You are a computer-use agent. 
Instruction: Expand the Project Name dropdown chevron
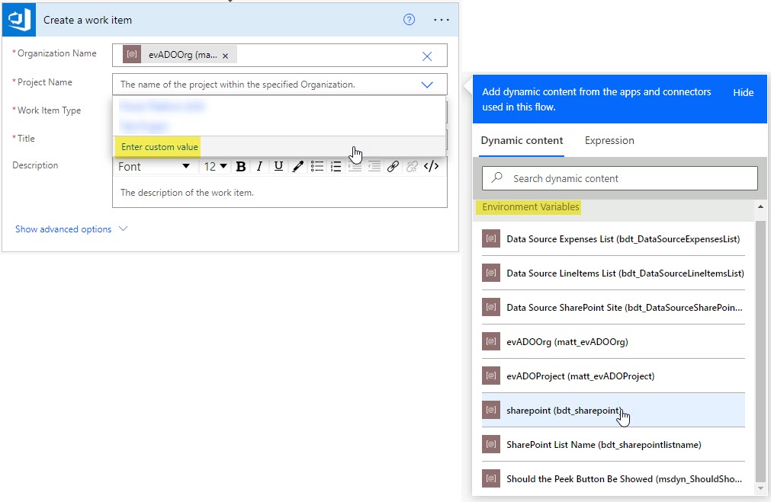(x=427, y=85)
